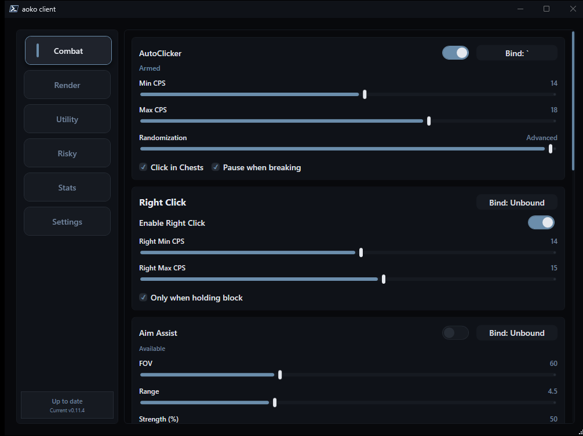The image size is (583, 436).
Task: Show the Stats page
Action: coord(67,187)
